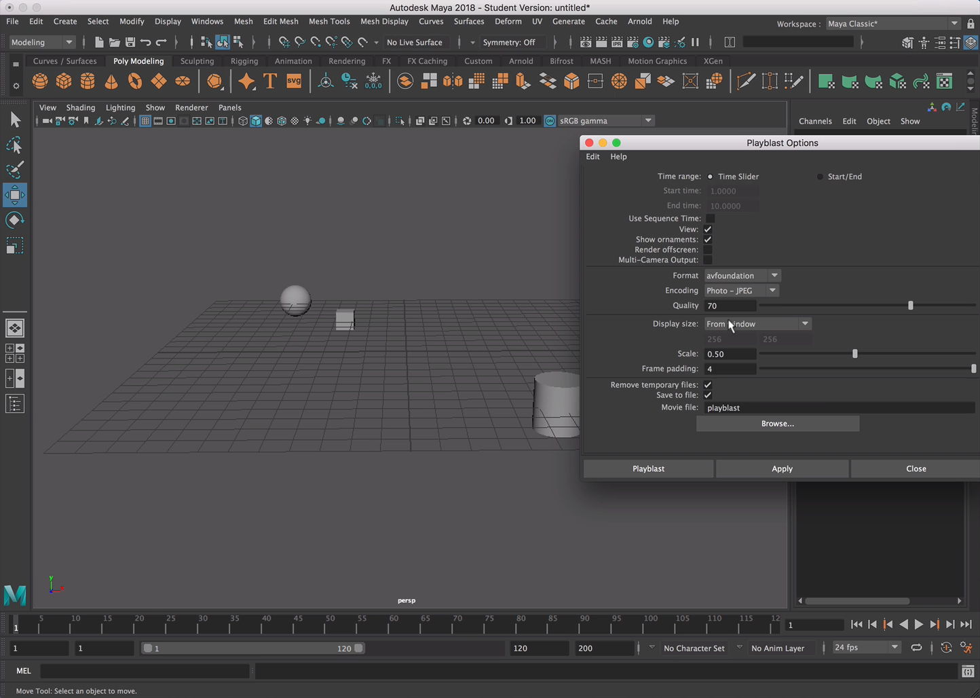Screen dimensions: 980x698
Task: Switch to the Rigging shelf tab
Action: pyautogui.click(x=244, y=61)
